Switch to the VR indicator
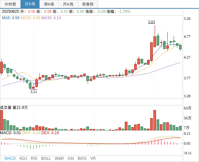 93,158
